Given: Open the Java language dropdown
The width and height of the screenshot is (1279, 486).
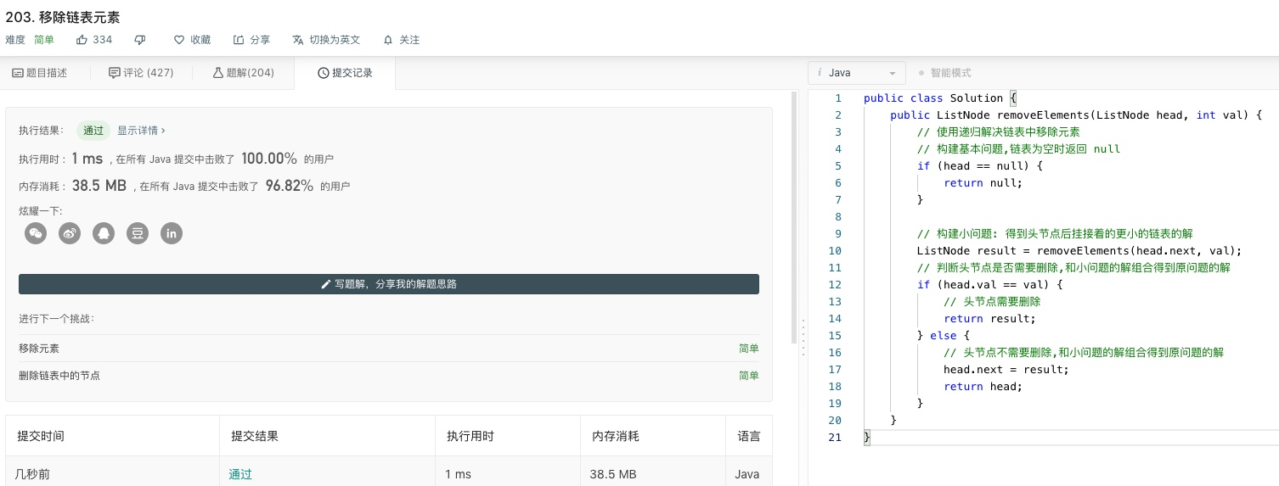Looking at the screenshot, I should coord(857,73).
